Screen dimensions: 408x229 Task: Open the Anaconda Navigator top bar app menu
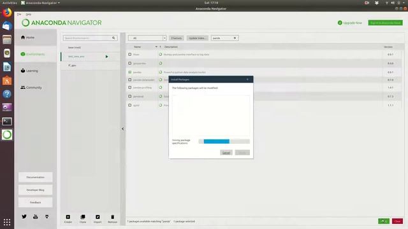pyautogui.click(x=40, y=3)
